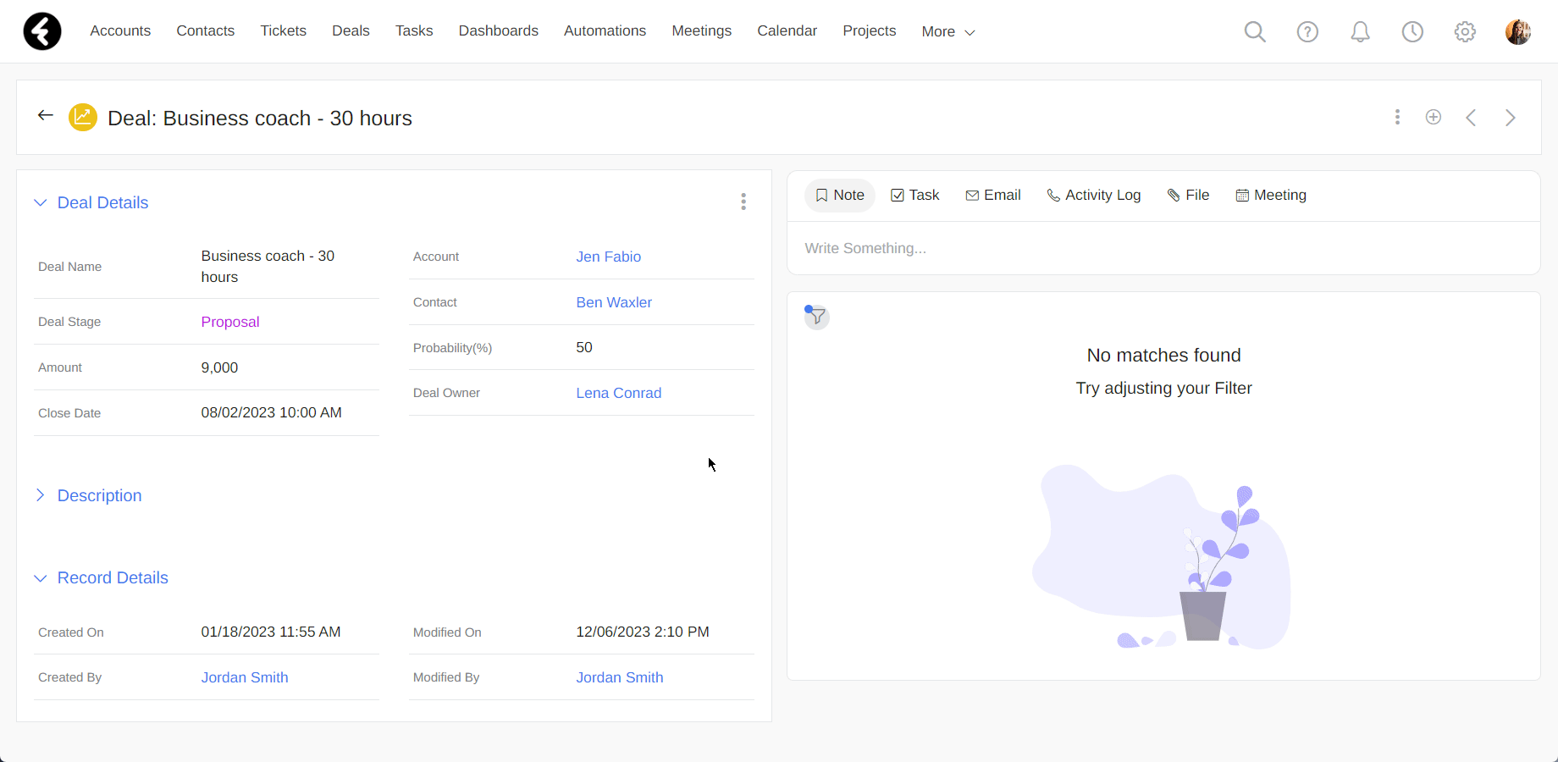Open the deal header more options menu
This screenshot has width=1558, height=762.
pos(1397,117)
